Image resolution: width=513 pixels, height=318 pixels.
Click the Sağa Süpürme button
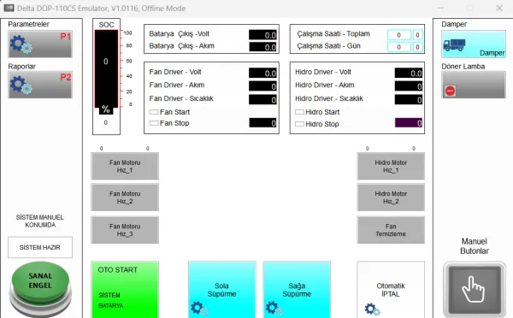(x=297, y=290)
